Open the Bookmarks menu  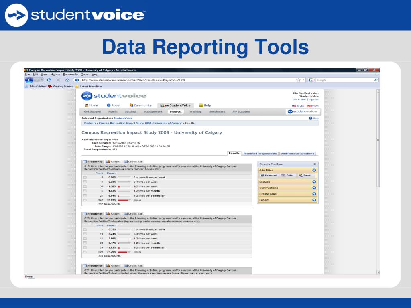point(71,74)
